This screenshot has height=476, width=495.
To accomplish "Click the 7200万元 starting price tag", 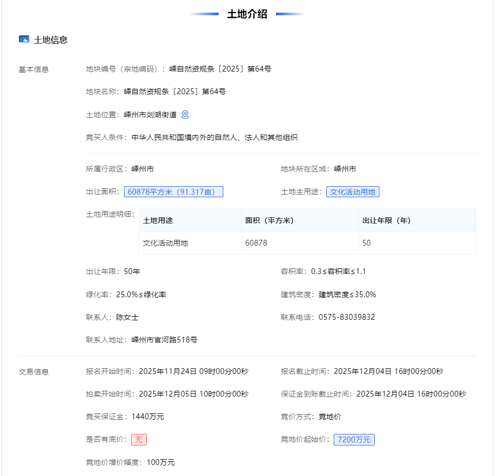I will pyautogui.click(x=354, y=440).
